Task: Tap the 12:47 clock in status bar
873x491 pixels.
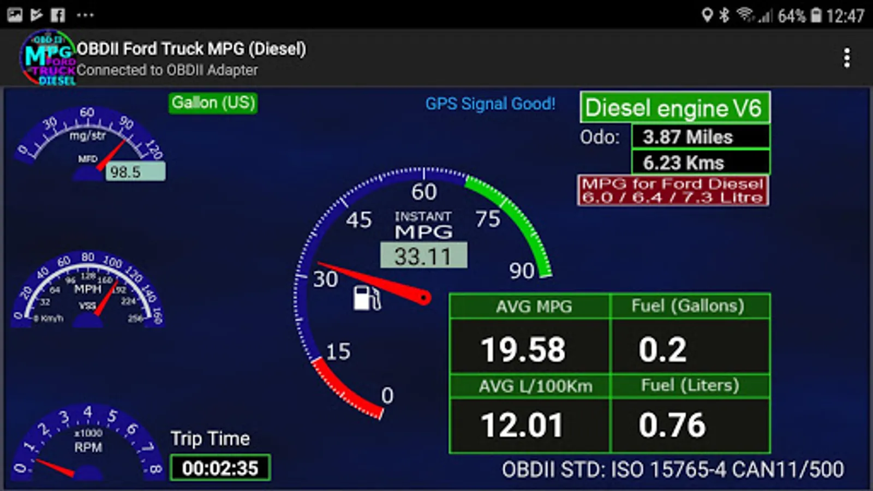Action: (845, 16)
